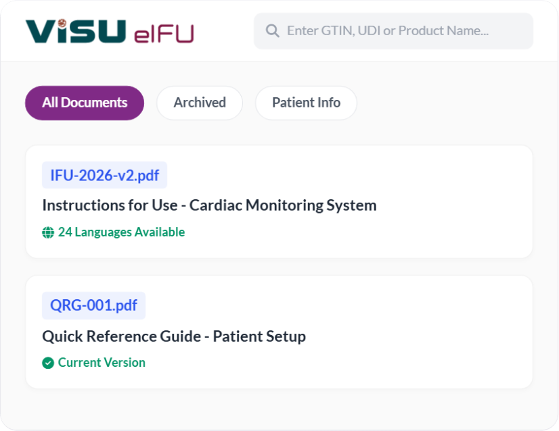Switch to the Archived tab

click(x=199, y=103)
